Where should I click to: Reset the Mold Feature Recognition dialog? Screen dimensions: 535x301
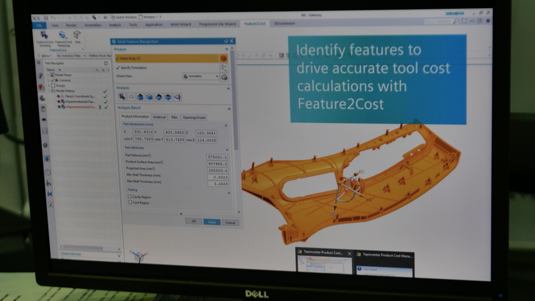226,41
